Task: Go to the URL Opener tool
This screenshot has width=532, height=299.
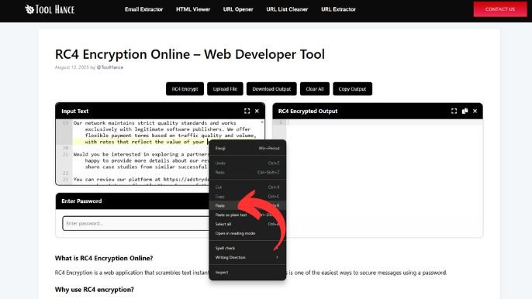Action: click(x=238, y=9)
